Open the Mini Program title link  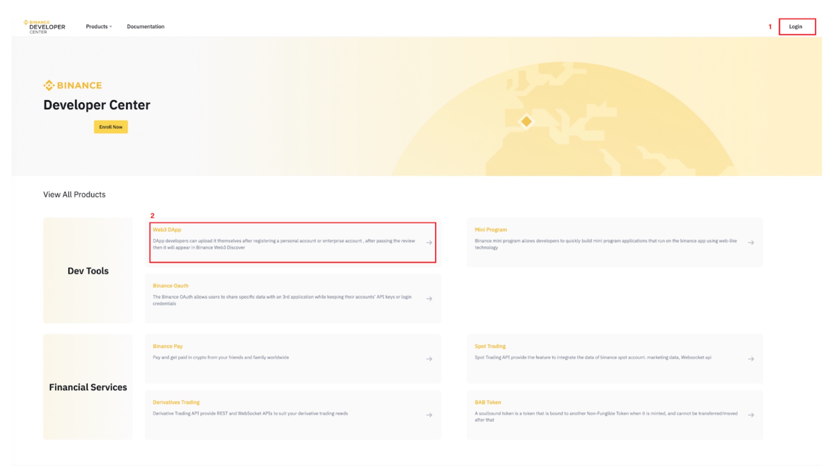490,230
